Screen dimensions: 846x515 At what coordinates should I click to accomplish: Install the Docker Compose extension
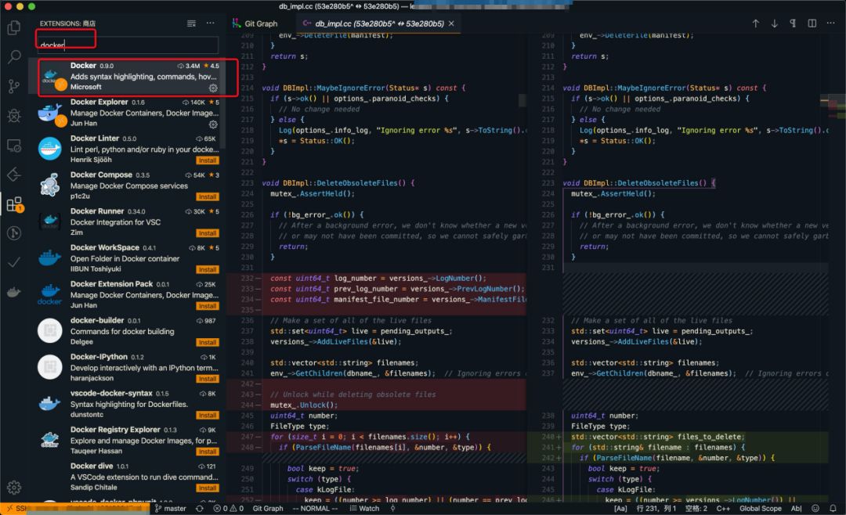[x=207, y=196]
